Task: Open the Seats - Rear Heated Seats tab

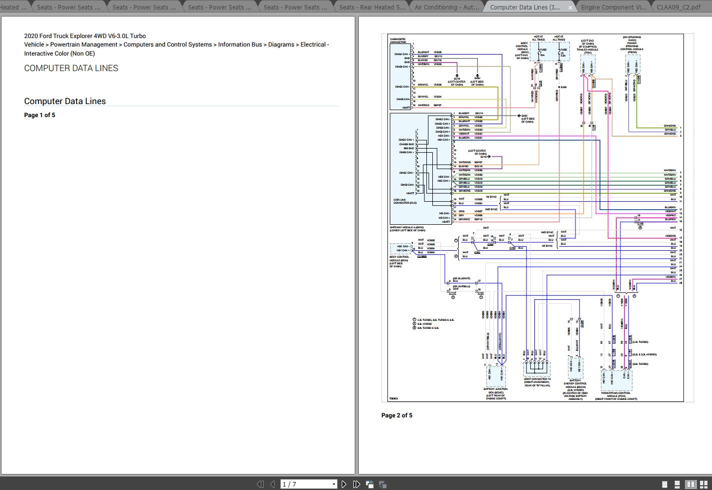Action: point(372,7)
